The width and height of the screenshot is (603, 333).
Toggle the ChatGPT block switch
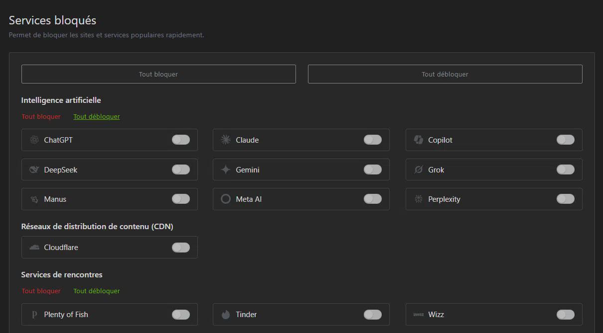click(x=181, y=140)
